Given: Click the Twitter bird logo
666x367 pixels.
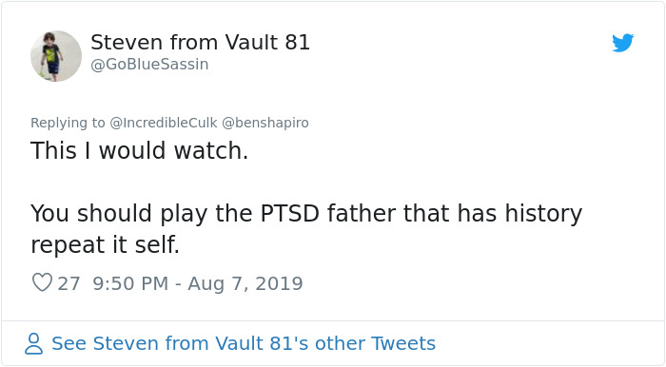Looking at the screenshot, I should 622,43.
